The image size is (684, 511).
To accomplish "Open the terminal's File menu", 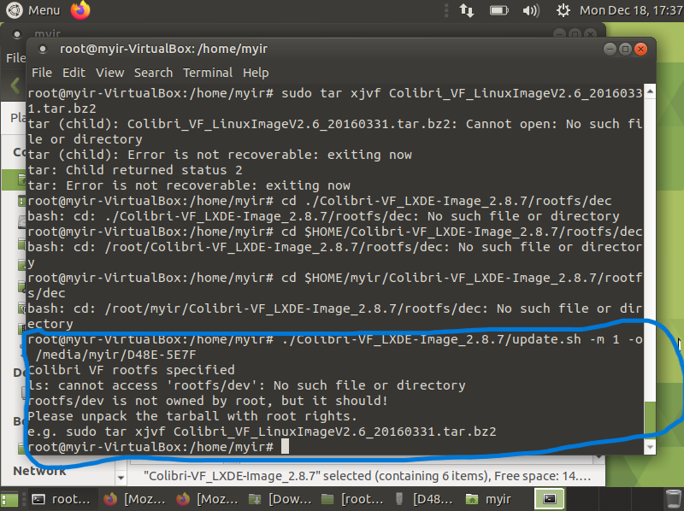I will tap(41, 73).
